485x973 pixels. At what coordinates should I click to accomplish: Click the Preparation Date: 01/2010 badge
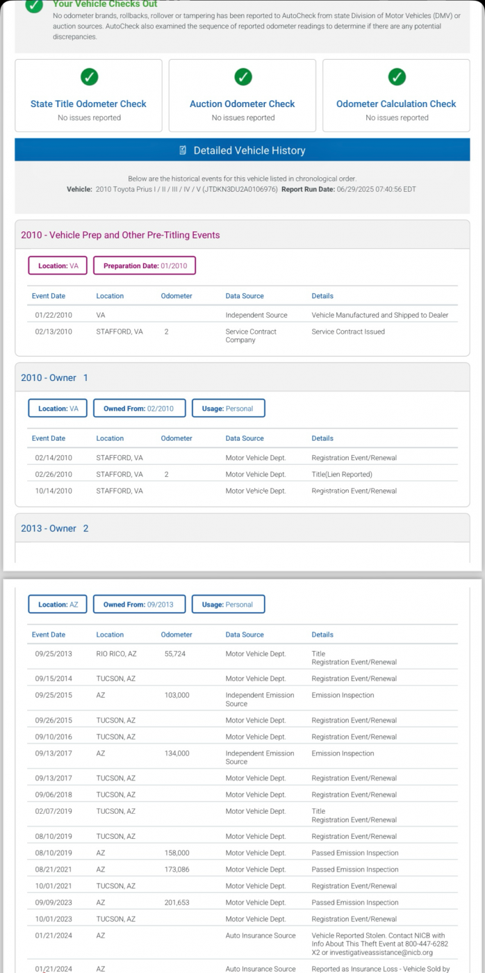[145, 265]
